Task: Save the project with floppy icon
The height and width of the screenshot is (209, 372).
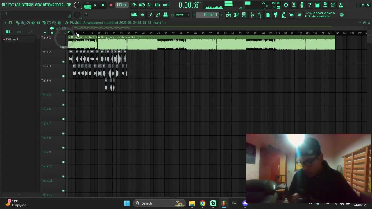Action: (317, 5)
